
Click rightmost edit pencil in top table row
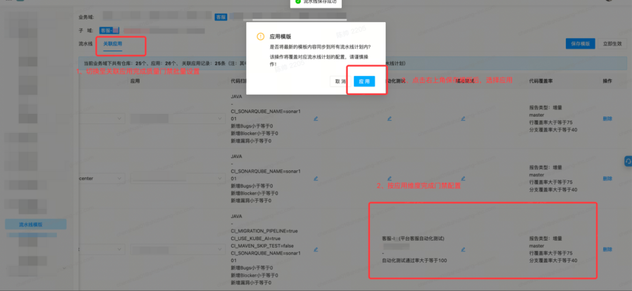[x=463, y=118]
